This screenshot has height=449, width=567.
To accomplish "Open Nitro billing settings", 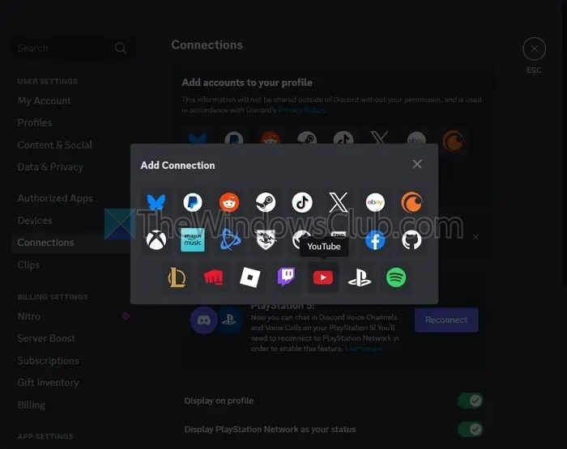I will coord(29,316).
